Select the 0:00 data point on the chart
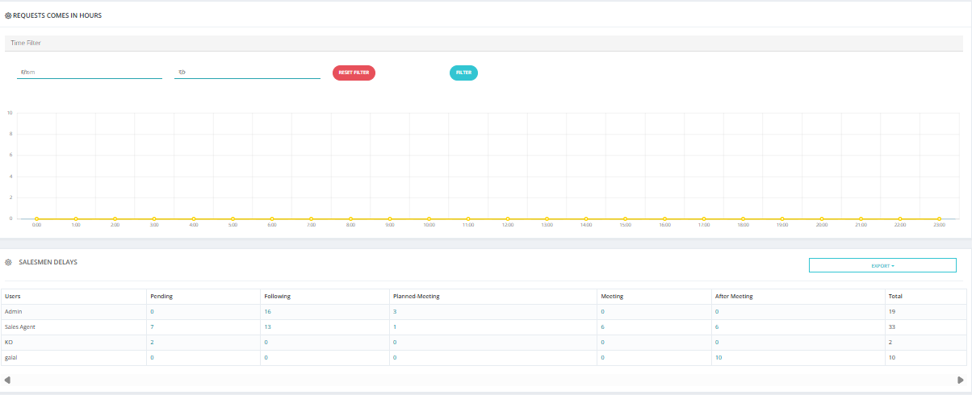Viewport: 972px width, 395px height. (36, 218)
